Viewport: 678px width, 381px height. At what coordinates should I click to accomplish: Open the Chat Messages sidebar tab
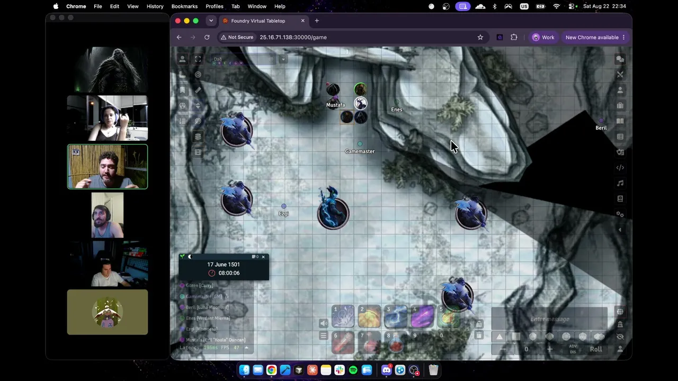620,59
